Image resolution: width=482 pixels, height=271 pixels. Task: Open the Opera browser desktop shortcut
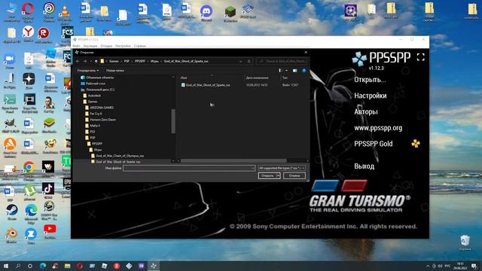click(x=28, y=9)
